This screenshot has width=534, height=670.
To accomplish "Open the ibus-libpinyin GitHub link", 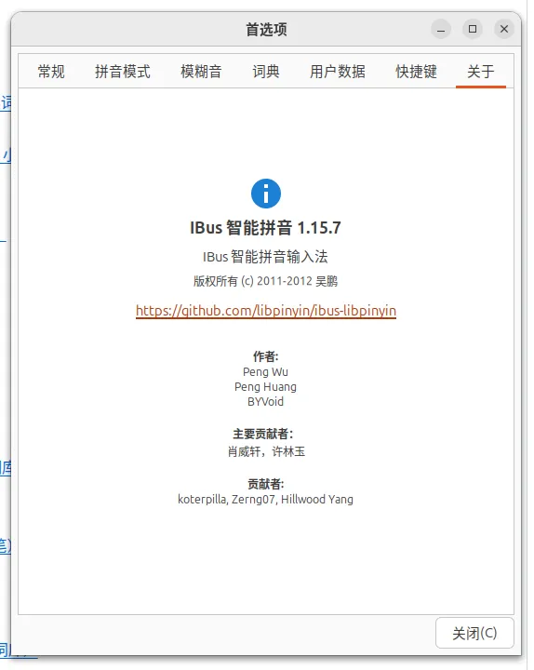I will click(266, 311).
